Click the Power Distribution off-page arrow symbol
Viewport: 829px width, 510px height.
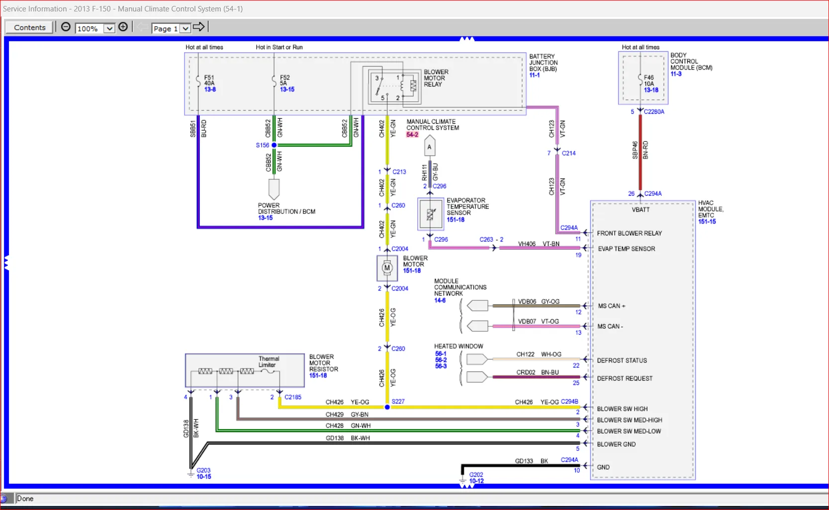(x=274, y=189)
